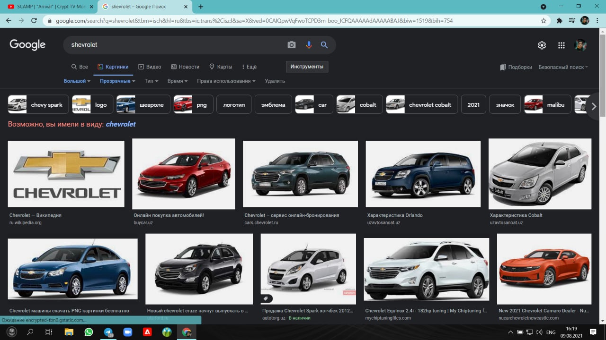Select the эмблема suggestion chip

[273, 105]
